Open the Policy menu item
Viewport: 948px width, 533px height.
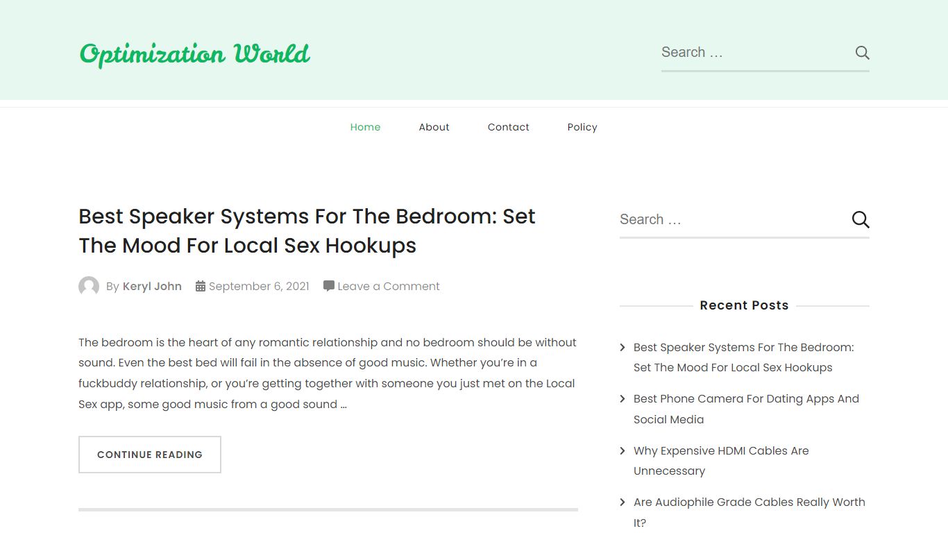[x=582, y=127]
